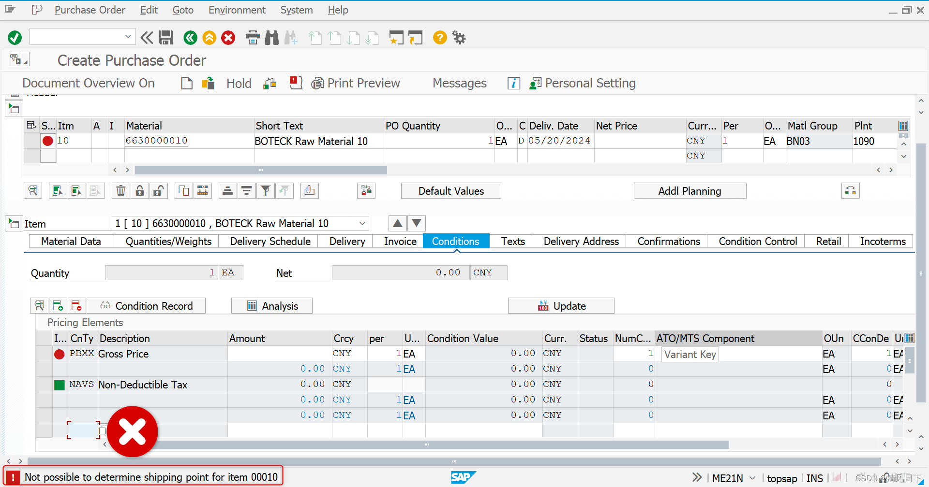Switch to the Material Data tab
The image size is (929, 487).
[x=71, y=241]
